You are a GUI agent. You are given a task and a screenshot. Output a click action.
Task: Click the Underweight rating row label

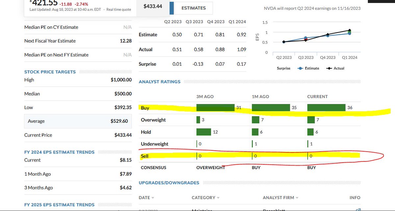(x=154, y=144)
